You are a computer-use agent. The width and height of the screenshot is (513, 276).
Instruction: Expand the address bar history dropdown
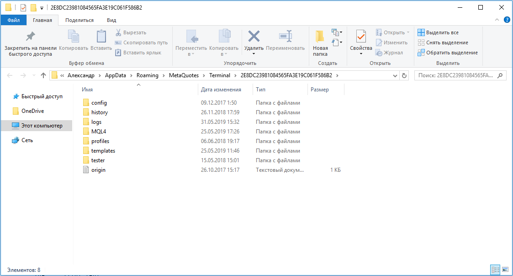pyautogui.click(x=395, y=75)
